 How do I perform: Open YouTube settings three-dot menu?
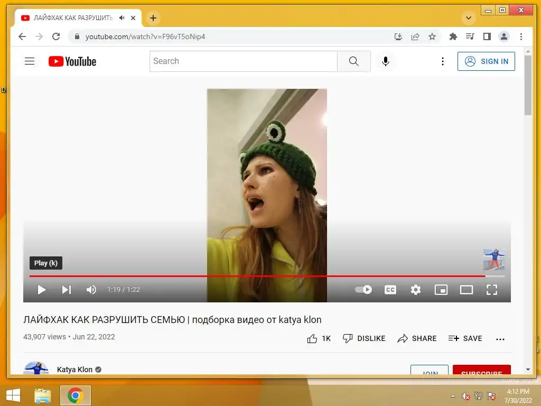tap(442, 61)
